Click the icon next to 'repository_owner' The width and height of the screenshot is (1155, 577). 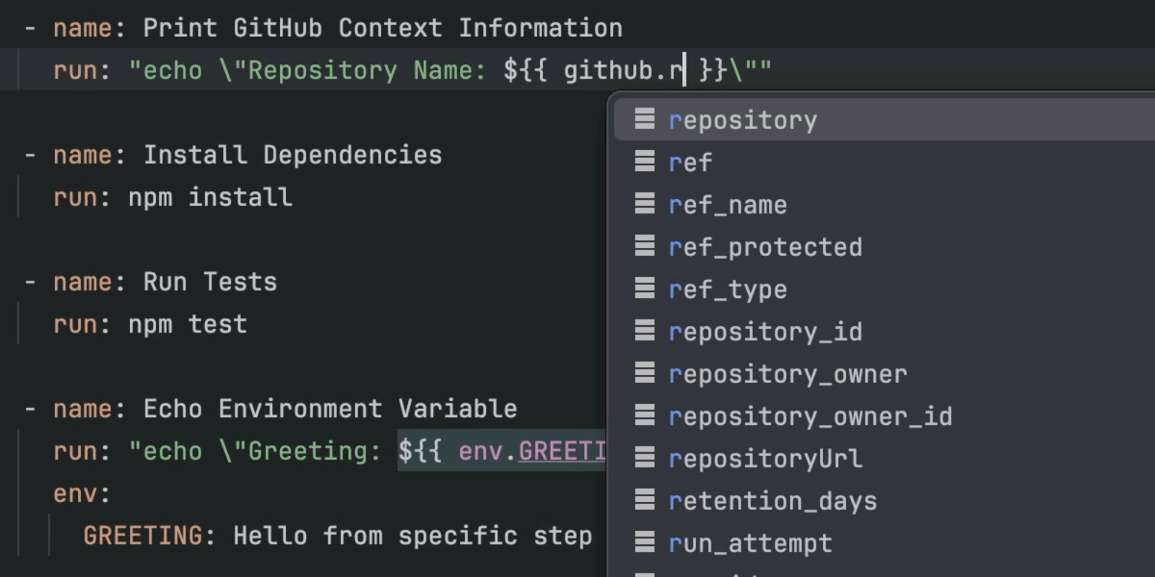click(x=645, y=373)
